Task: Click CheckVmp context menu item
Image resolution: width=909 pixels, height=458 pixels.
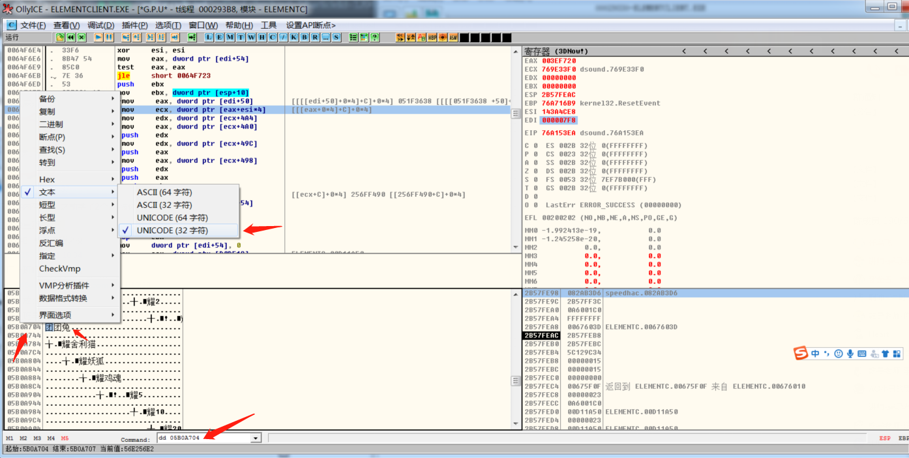Action: tap(70, 268)
